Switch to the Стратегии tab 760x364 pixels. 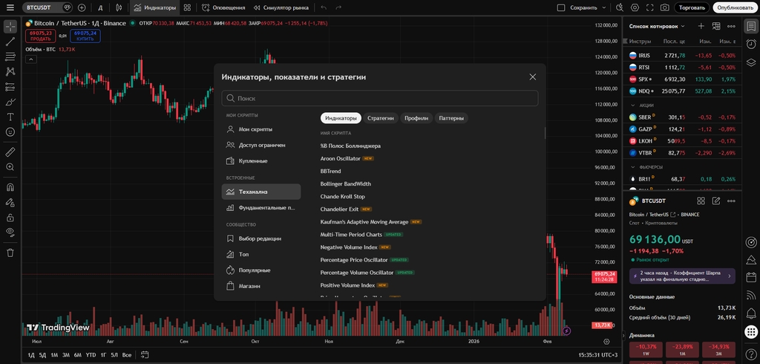click(381, 118)
